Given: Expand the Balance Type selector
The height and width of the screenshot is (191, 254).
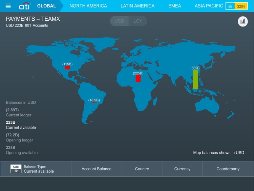Looking at the screenshot, I should (39, 169).
